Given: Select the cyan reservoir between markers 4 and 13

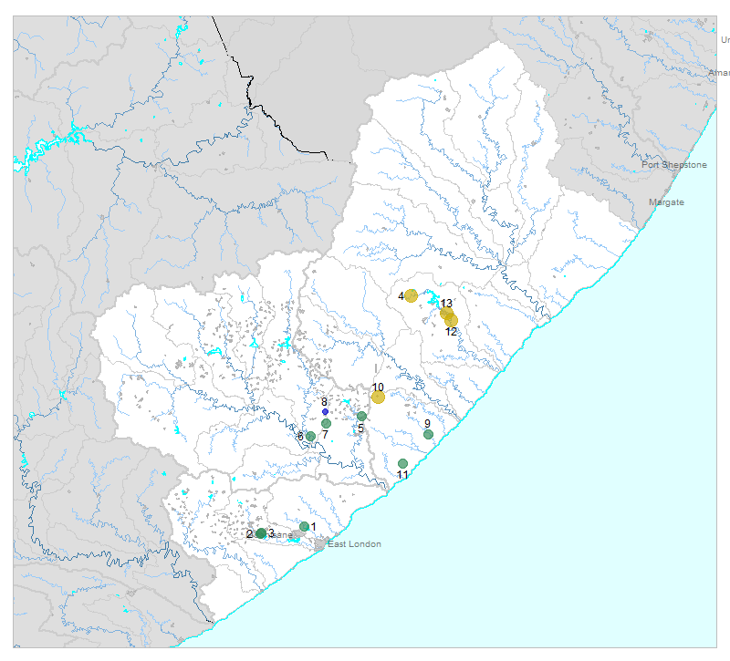Looking at the screenshot, I should (x=429, y=296).
